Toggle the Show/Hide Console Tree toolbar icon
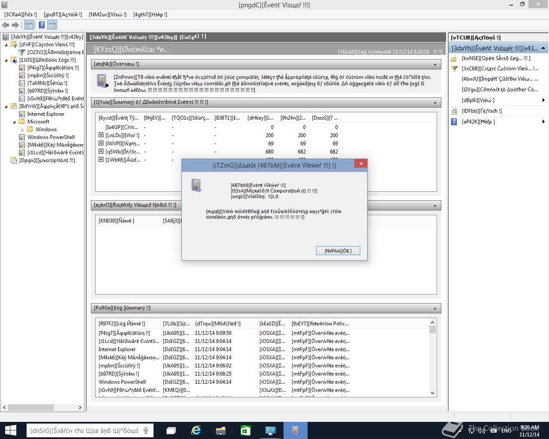The width and height of the screenshot is (549, 439). pyautogui.click(x=29, y=25)
